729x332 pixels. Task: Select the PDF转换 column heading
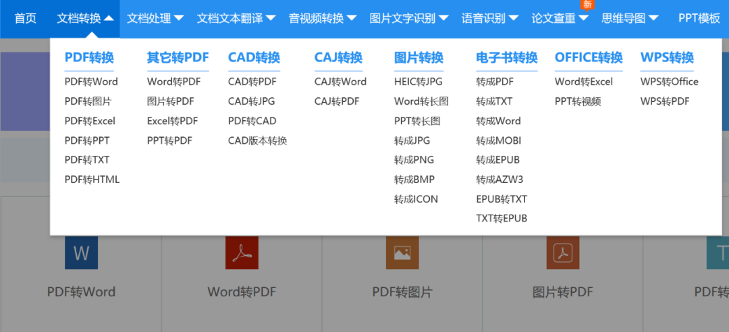point(89,58)
